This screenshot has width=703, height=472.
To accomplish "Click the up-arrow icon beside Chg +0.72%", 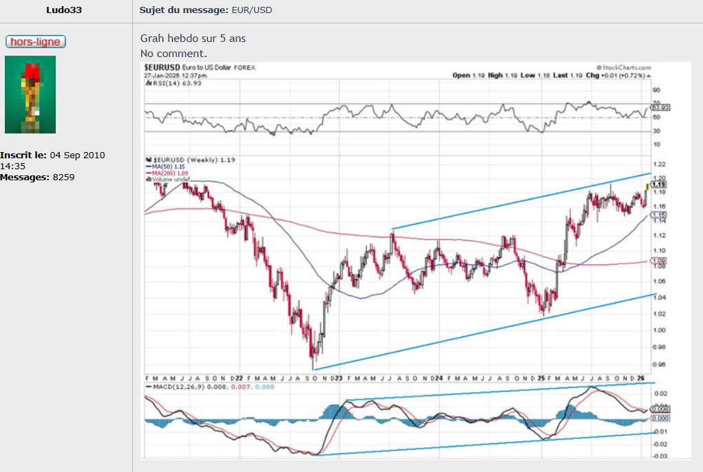I will point(649,75).
